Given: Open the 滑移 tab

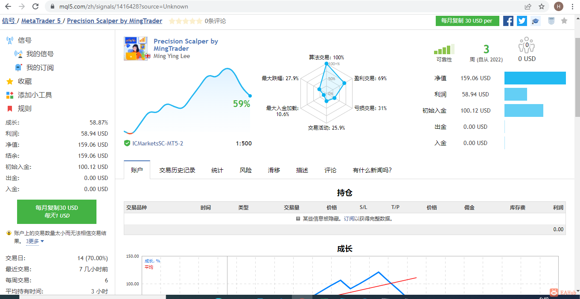Looking at the screenshot, I should [274, 170].
